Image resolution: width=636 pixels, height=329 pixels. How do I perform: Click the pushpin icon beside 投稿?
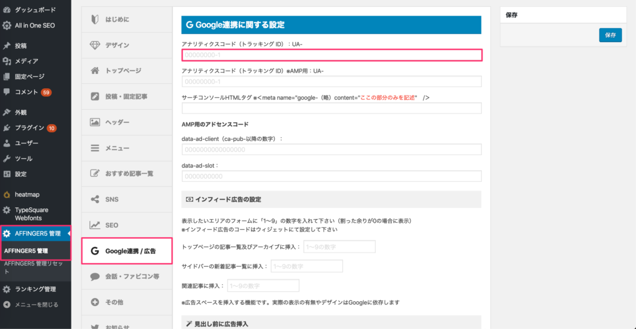[6, 46]
